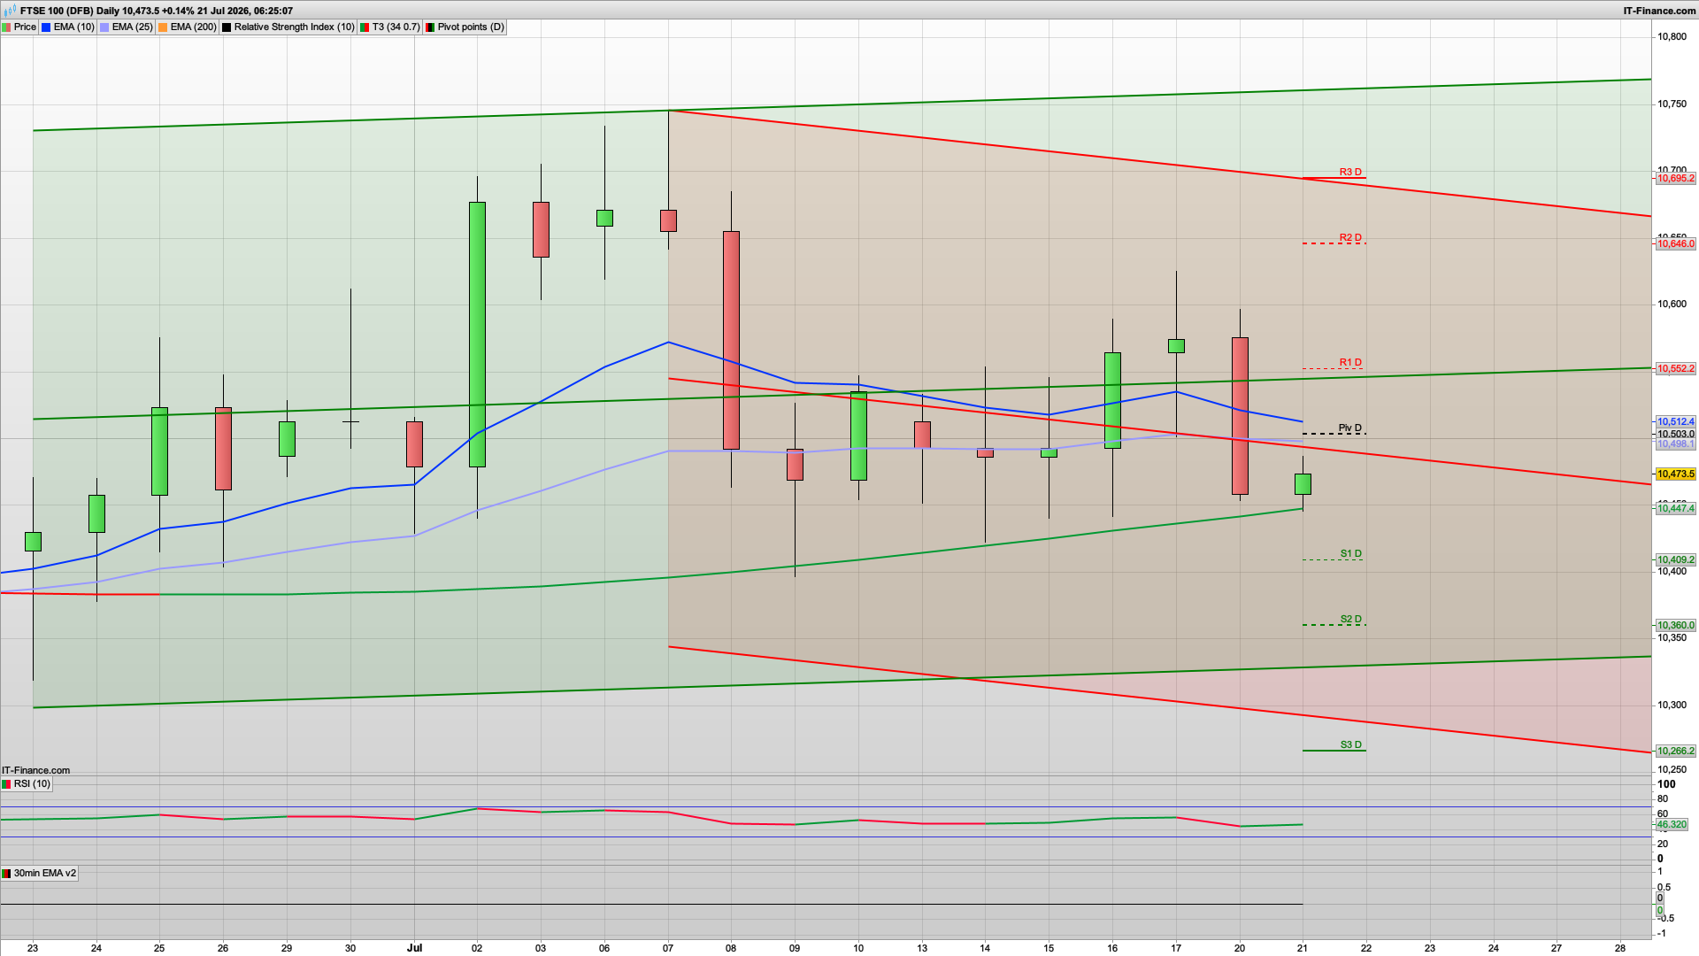Click the 10,447.4 green price tag
This screenshot has width=1699, height=956.
click(1676, 509)
